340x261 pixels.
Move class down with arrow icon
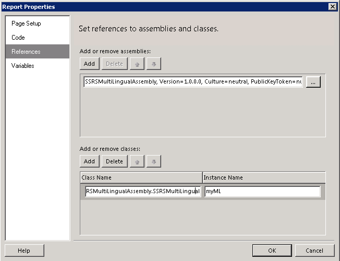(154, 161)
